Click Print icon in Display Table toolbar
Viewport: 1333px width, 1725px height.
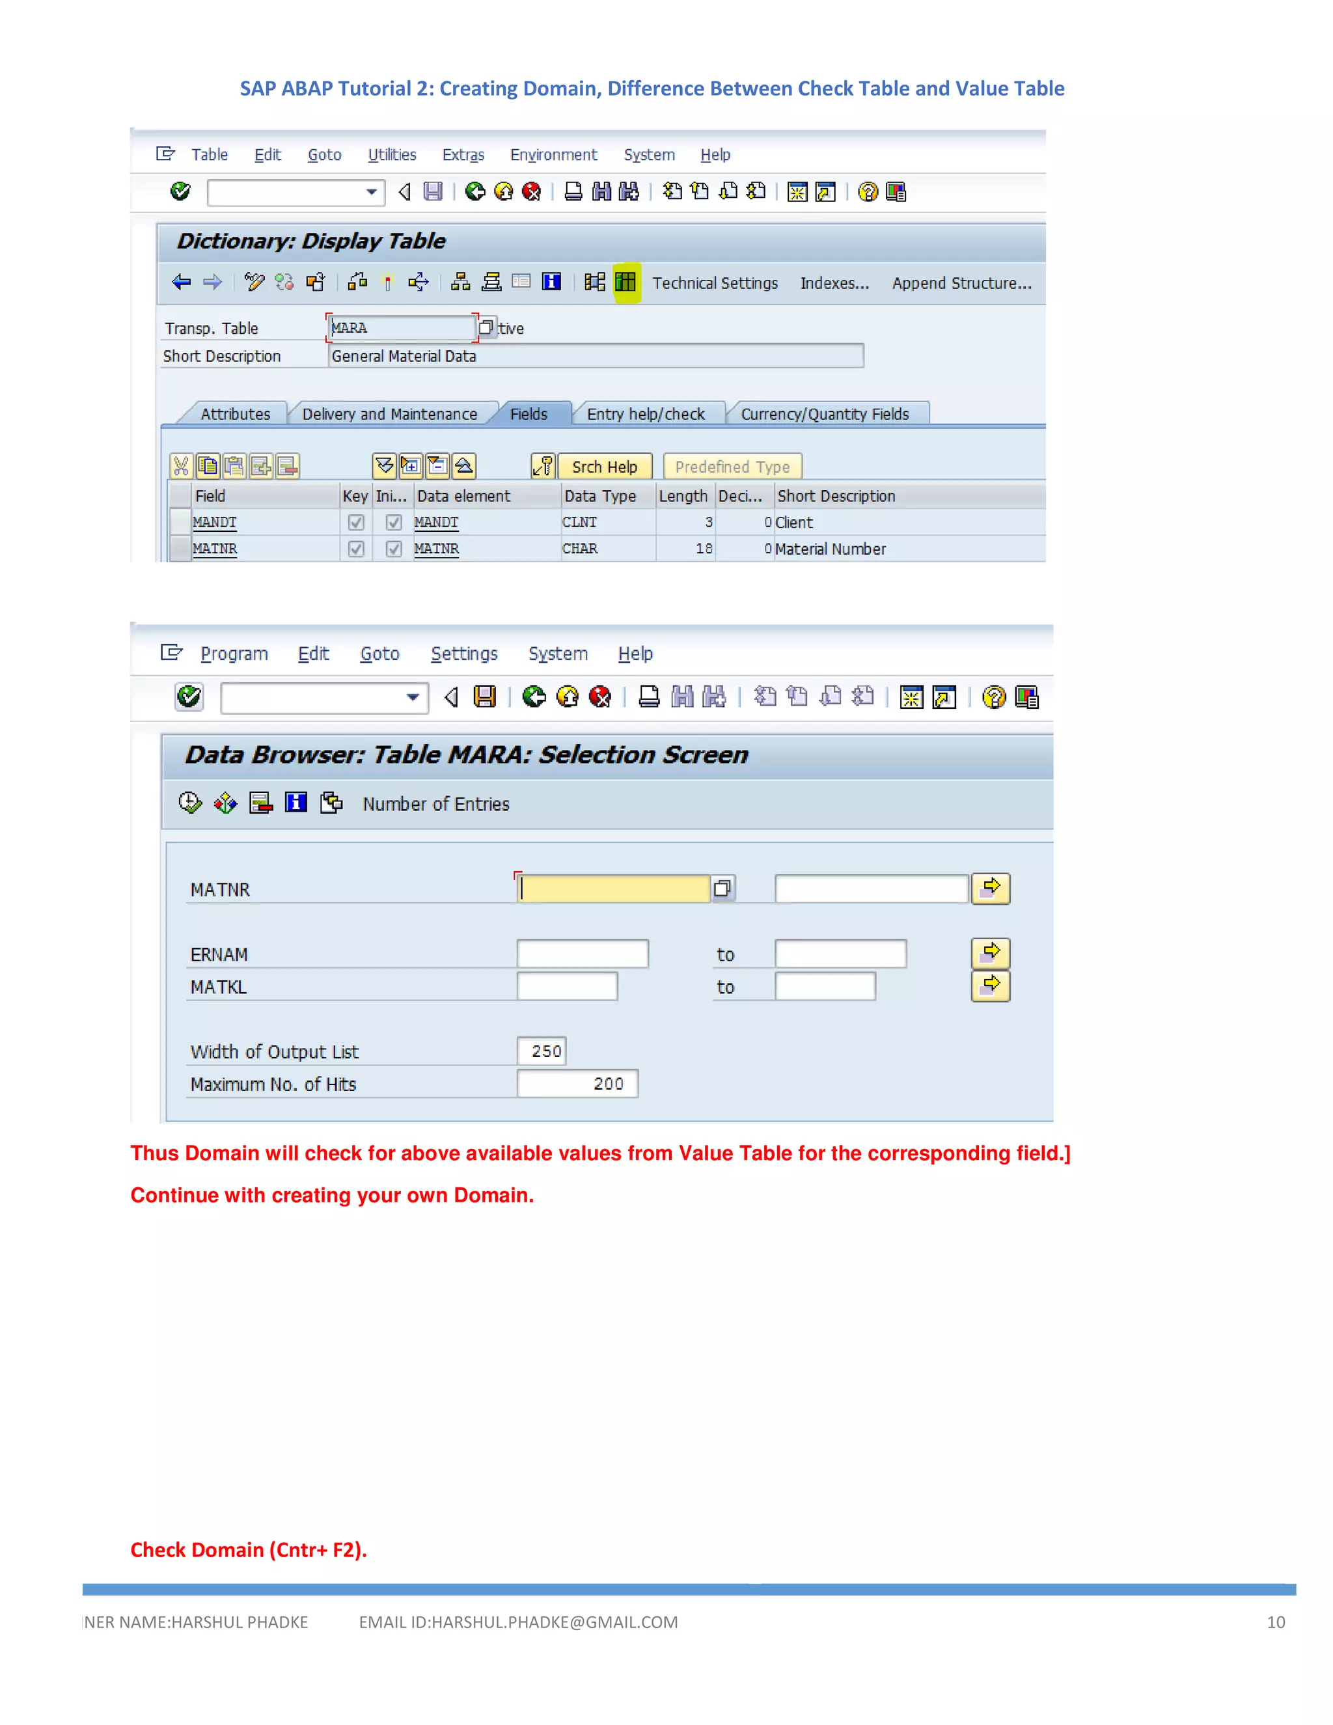pos(573,191)
